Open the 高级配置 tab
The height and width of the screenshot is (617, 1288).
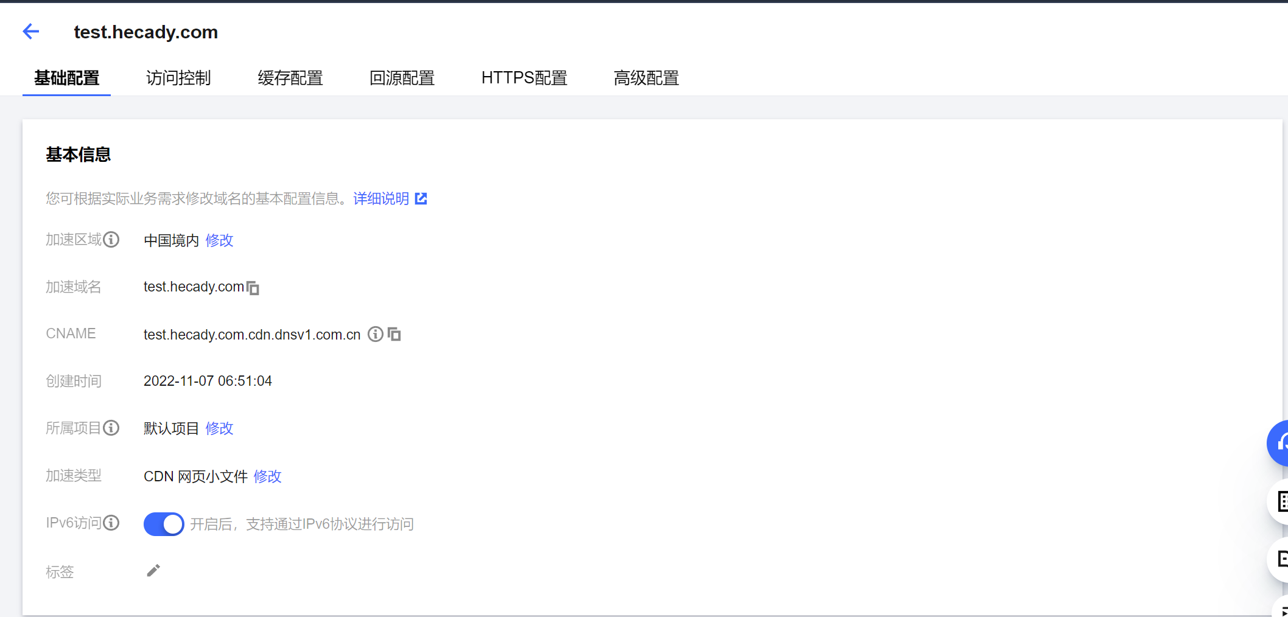point(646,78)
